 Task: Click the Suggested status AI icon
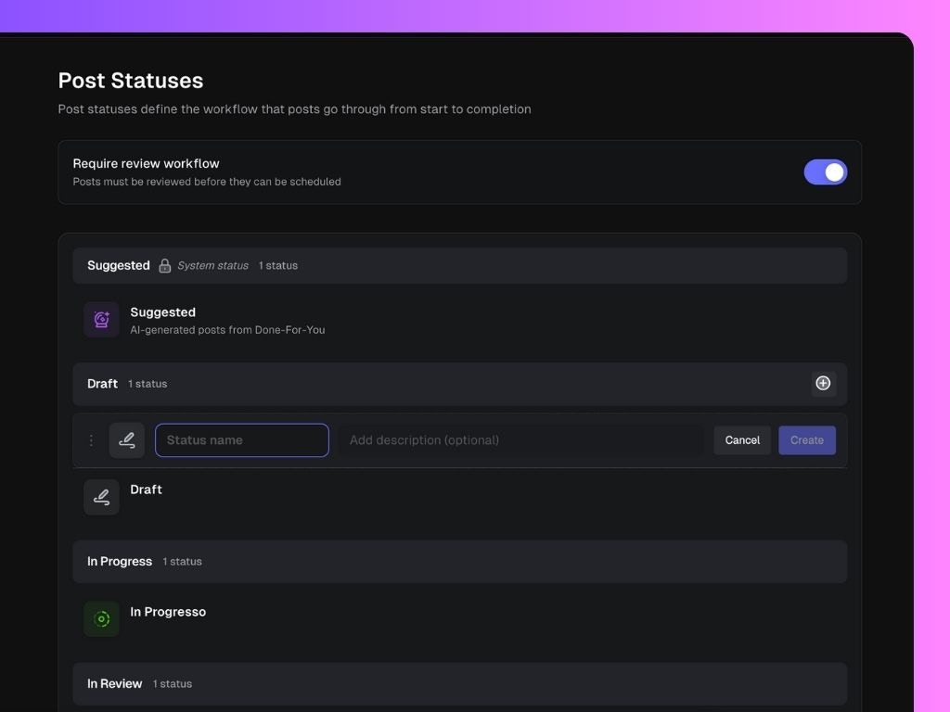[102, 320]
